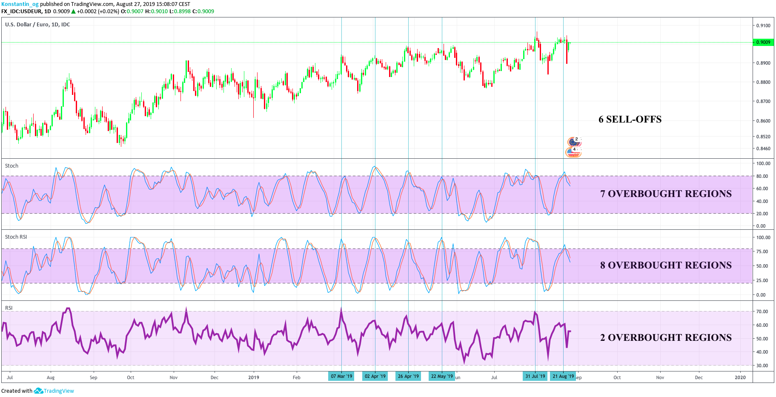Open the TradingView link in footer
The width and height of the screenshot is (776, 397).
(59, 391)
